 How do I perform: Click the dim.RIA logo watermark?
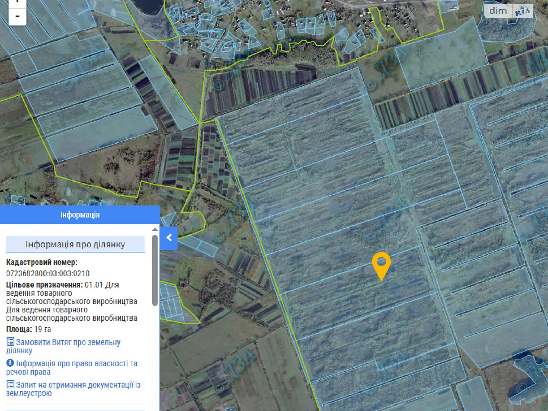click(x=509, y=11)
